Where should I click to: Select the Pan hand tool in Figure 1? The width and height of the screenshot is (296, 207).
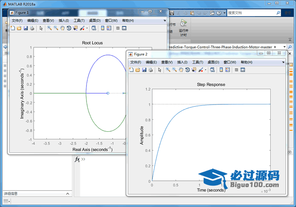click(x=62, y=28)
